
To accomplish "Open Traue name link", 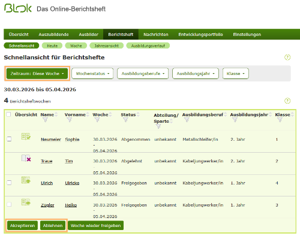I will pyautogui.click(x=47, y=161).
